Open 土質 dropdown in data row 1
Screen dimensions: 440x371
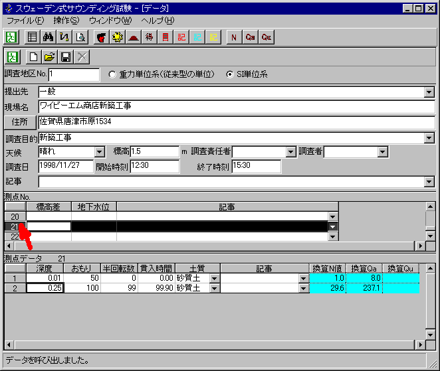coord(215,279)
